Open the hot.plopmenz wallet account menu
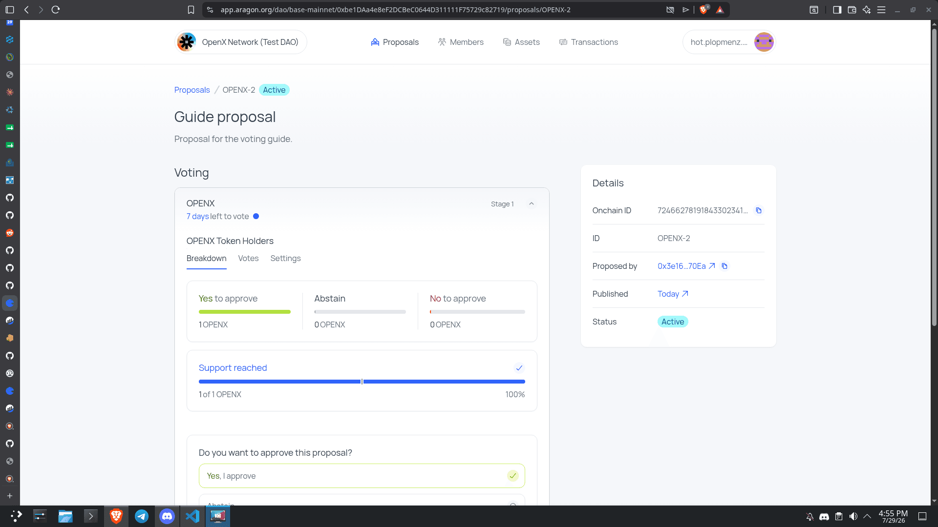 [x=729, y=42]
